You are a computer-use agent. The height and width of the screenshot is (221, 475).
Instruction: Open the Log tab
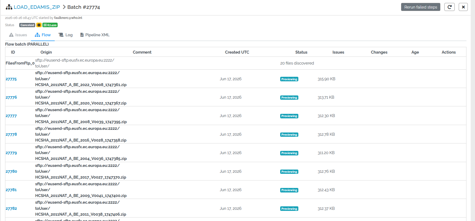[66, 35]
